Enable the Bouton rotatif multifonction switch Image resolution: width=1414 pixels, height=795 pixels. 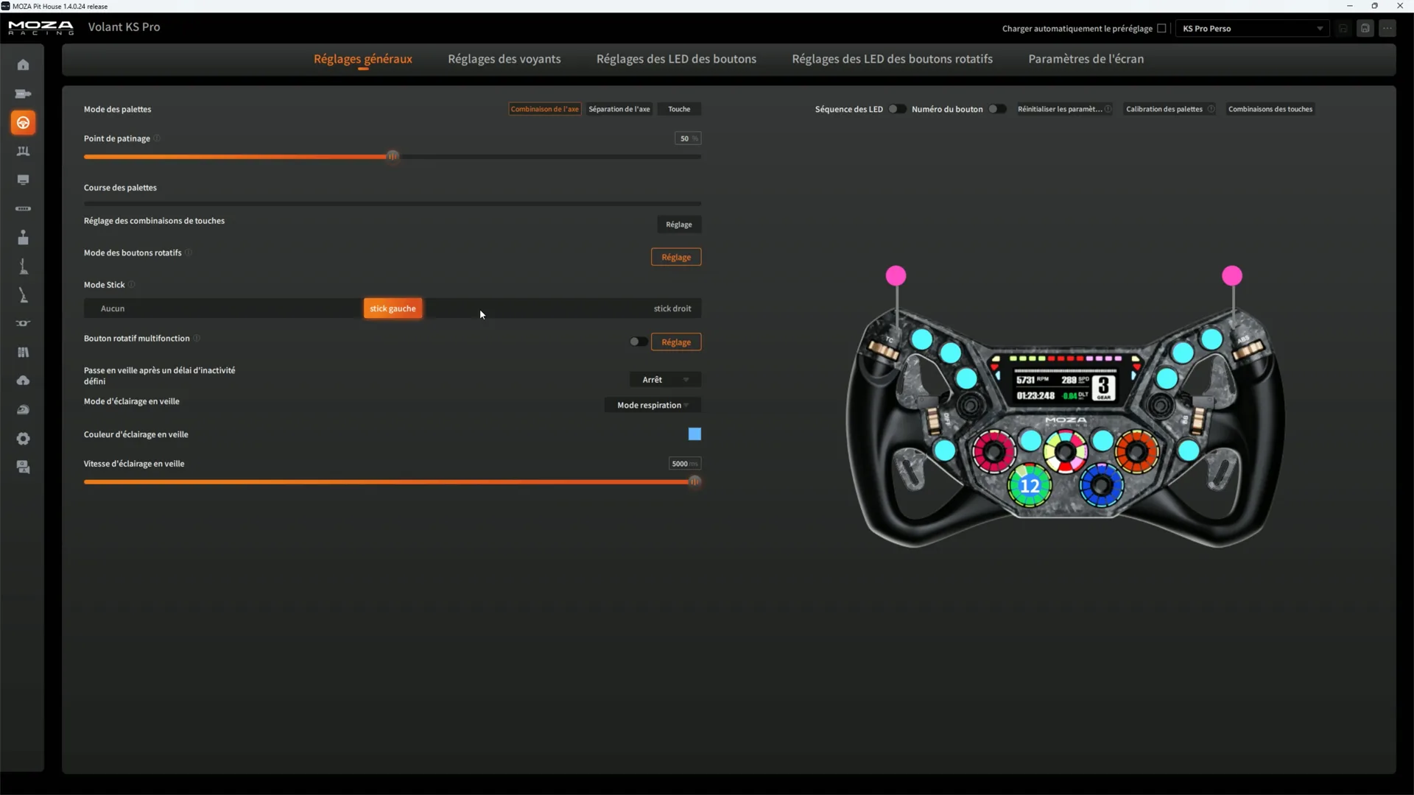point(638,342)
